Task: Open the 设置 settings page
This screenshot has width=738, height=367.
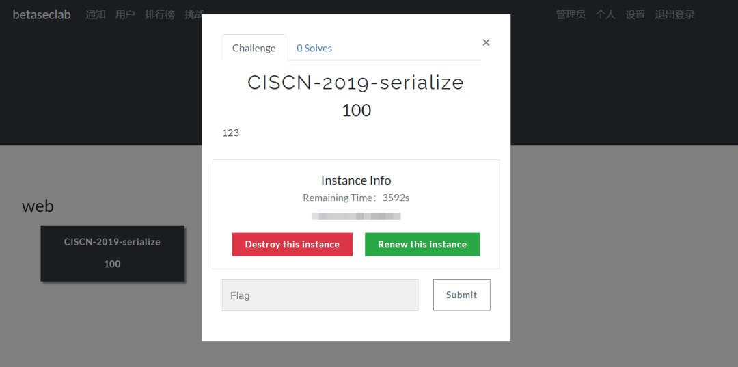Action: pyautogui.click(x=635, y=14)
